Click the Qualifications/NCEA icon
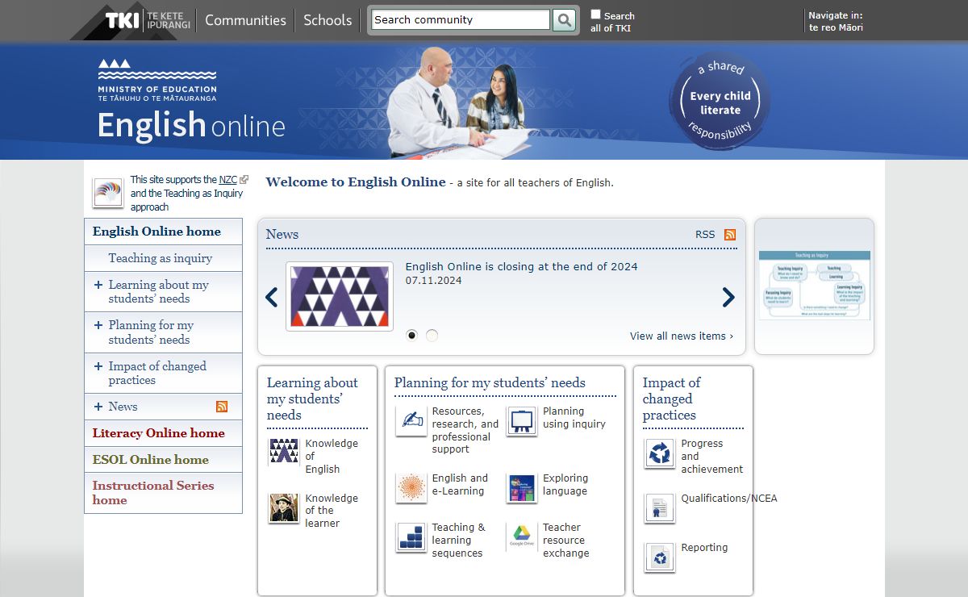The image size is (968, 597). 660,508
